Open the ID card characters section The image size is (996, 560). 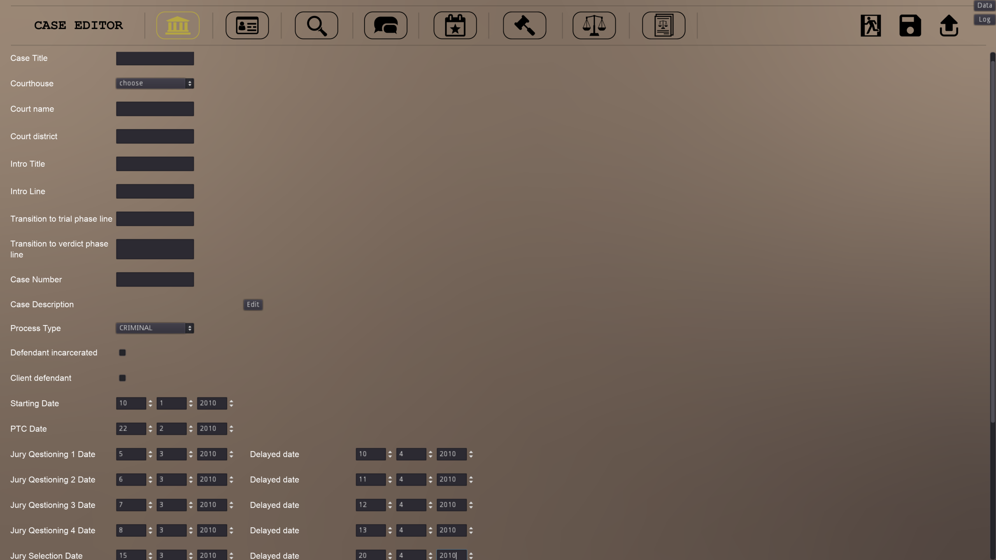(247, 26)
